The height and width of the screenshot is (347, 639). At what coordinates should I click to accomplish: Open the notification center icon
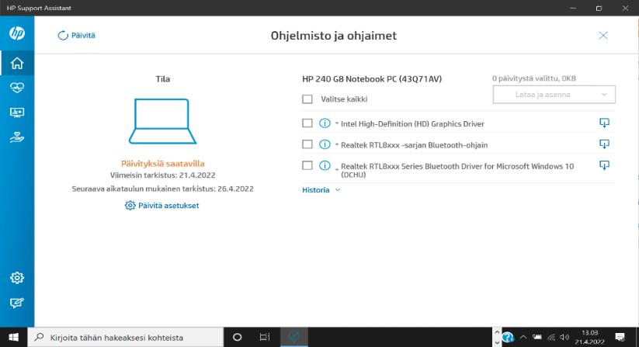pyautogui.click(x=620, y=337)
